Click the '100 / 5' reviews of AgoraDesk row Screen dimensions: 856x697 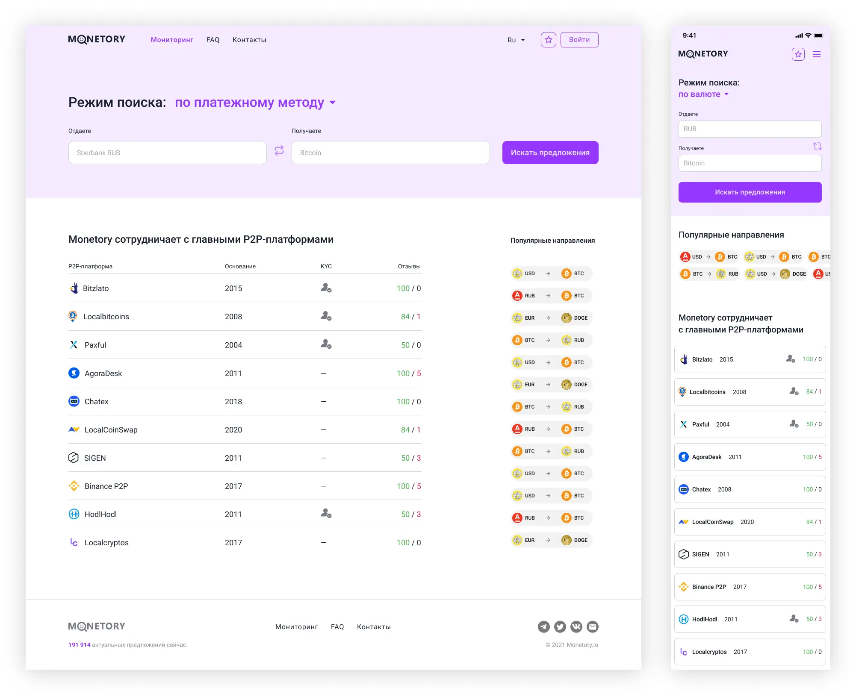pos(409,373)
